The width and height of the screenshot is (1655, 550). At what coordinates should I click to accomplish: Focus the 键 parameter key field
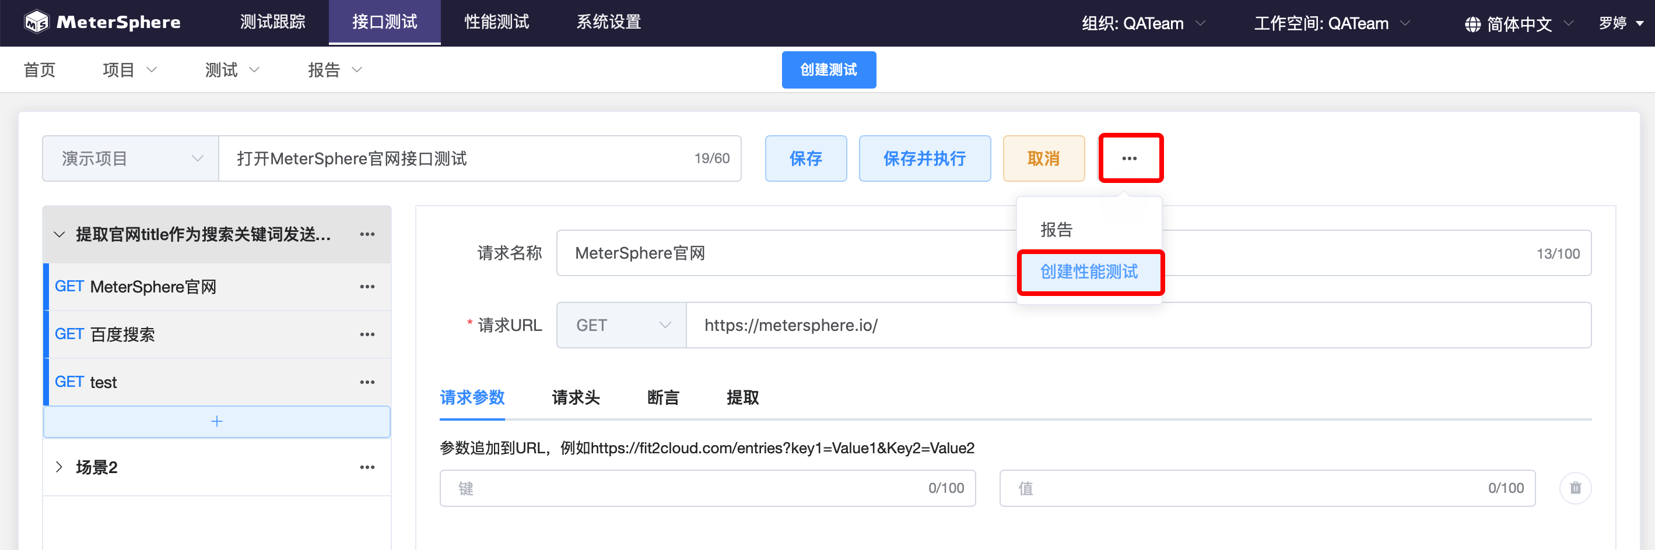707,488
